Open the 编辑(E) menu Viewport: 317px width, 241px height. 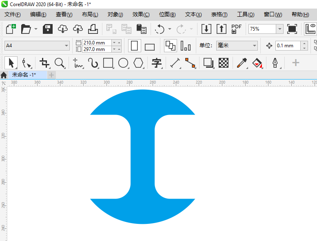coord(38,15)
